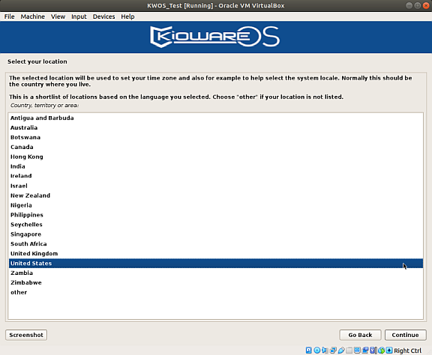Screen dimensions: 432x355
Task: Select the highlighted United States row
Action: pyautogui.click(x=216, y=263)
